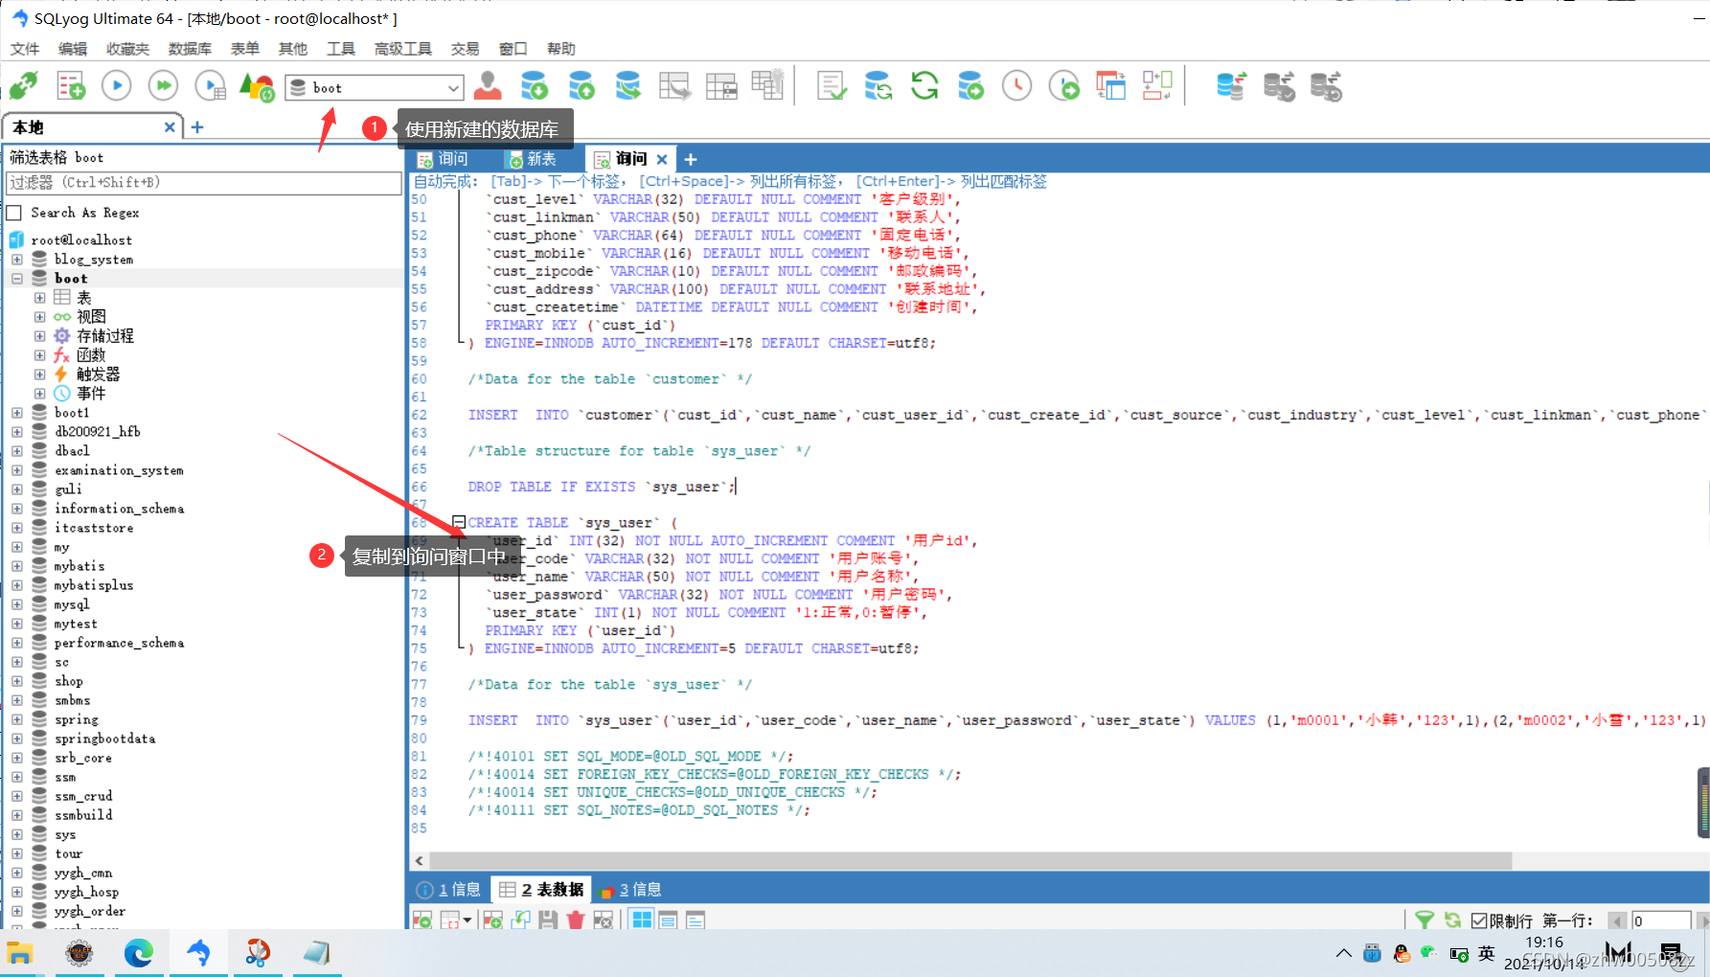Screen dimensions: 1710x977
Task: Select the root@localhost tree item
Action: coord(81,240)
